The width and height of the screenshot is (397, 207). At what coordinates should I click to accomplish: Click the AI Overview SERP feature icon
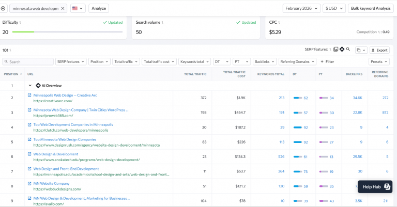(x=342, y=49)
